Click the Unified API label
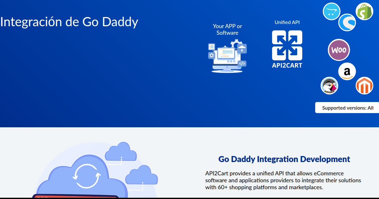The image size is (379, 199). pos(287,22)
